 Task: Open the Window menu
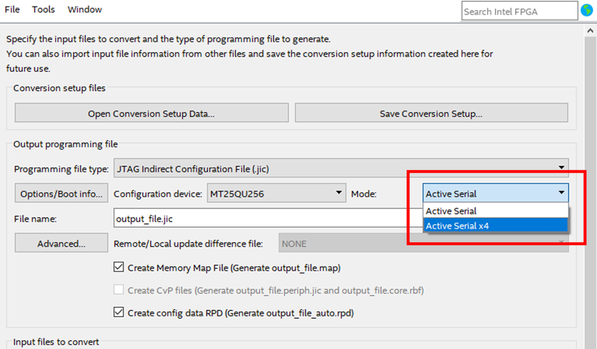[x=84, y=10]
